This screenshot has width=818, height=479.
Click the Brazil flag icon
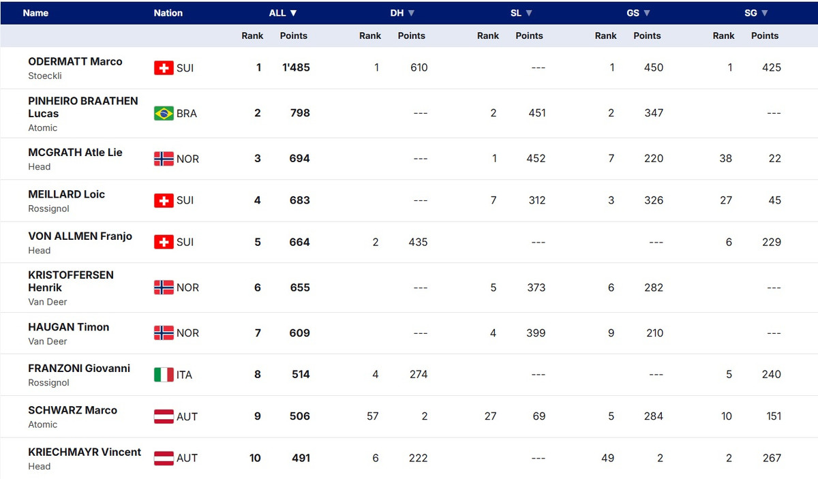tap(164, 113)
